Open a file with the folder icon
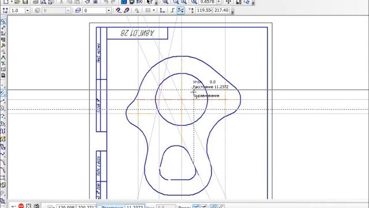369x208 pixels. point(17,2)
